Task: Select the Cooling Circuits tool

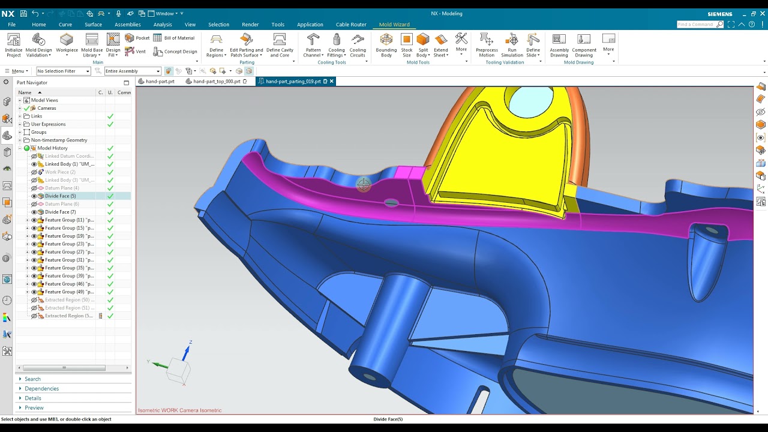Action: tap(358, 45)
